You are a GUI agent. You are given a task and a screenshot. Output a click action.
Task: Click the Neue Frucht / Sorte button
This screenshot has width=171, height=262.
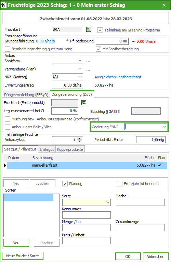pyautogui.click(x=23, y=256)
